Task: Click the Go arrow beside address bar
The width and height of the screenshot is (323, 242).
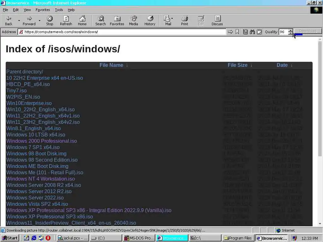Action: coord(230,32)
